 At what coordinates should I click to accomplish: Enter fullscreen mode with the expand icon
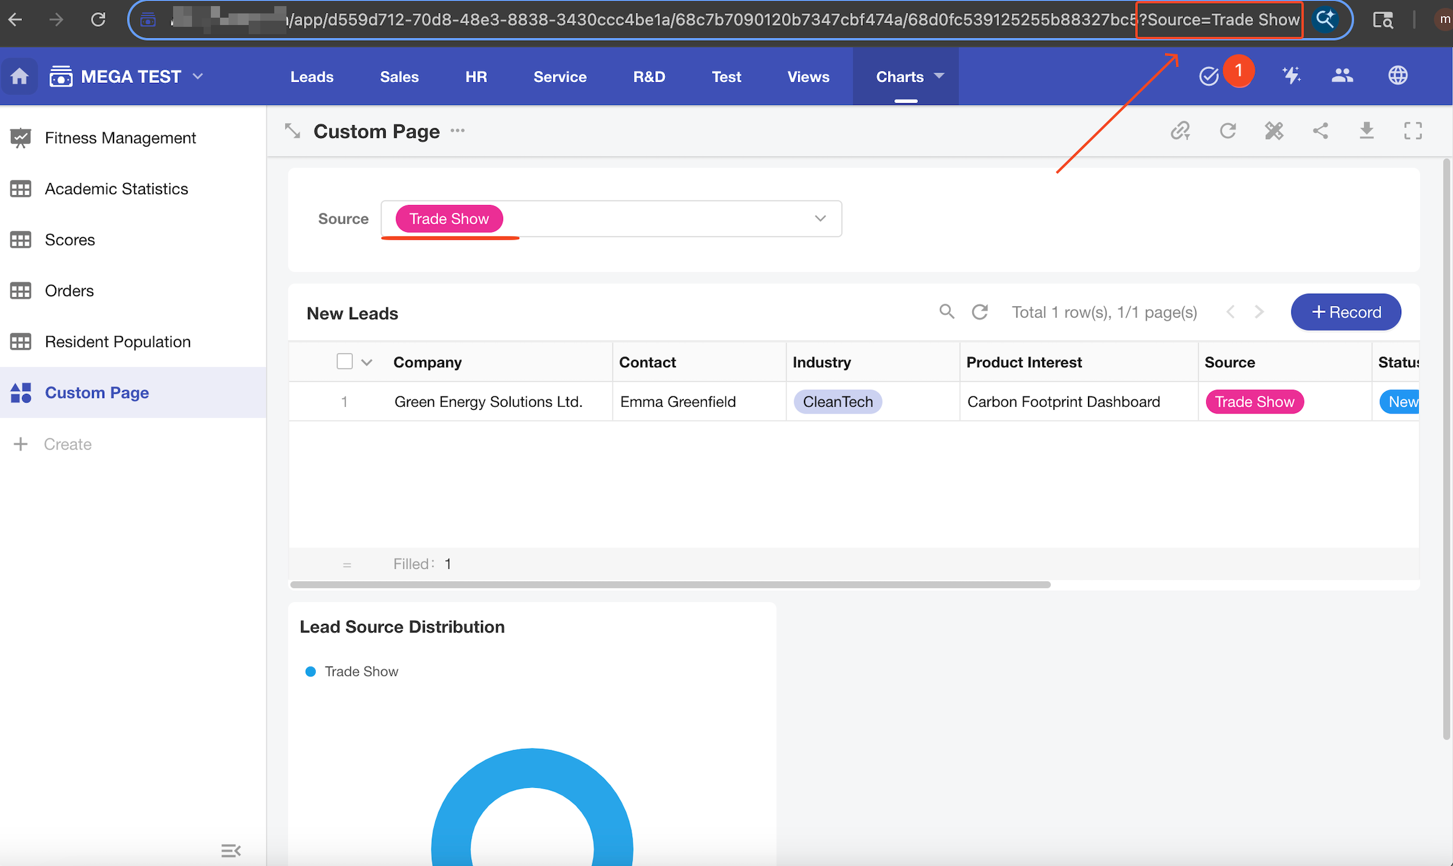[x=1413, y=131]
